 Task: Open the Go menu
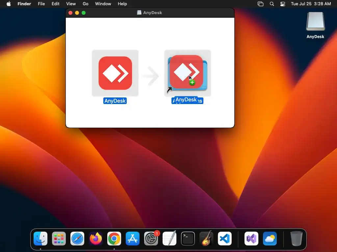tap(86, 4)
